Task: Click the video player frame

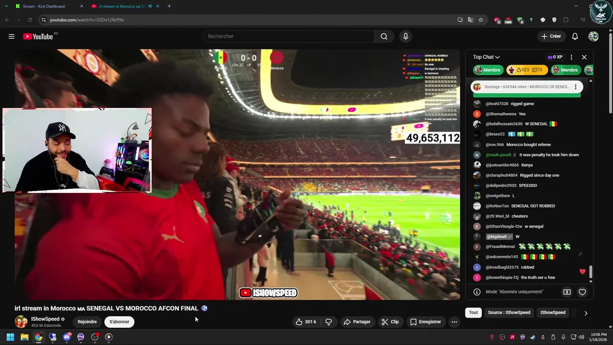Action: [x=237, y=174]
